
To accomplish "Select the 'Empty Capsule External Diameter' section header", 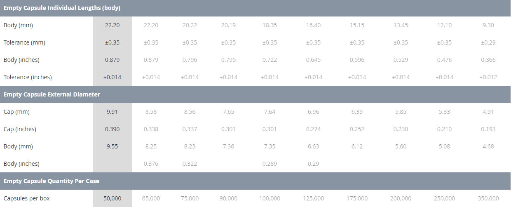I will pos(52,94).
